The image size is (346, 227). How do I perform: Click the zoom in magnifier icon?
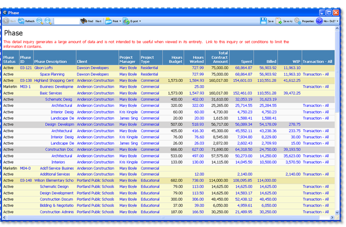point(40,21)
